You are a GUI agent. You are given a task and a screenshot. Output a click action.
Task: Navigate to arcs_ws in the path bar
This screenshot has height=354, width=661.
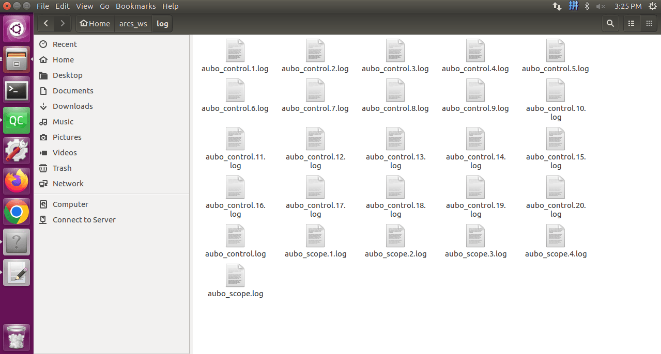pos(133,23)
